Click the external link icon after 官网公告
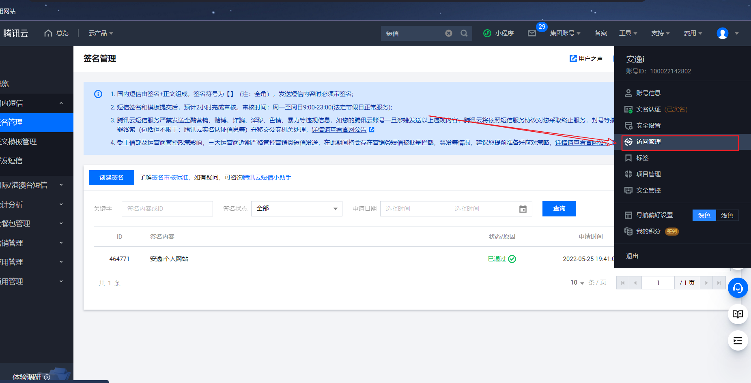The height and width of the screenshot is (383, 751). coord(372,130)
